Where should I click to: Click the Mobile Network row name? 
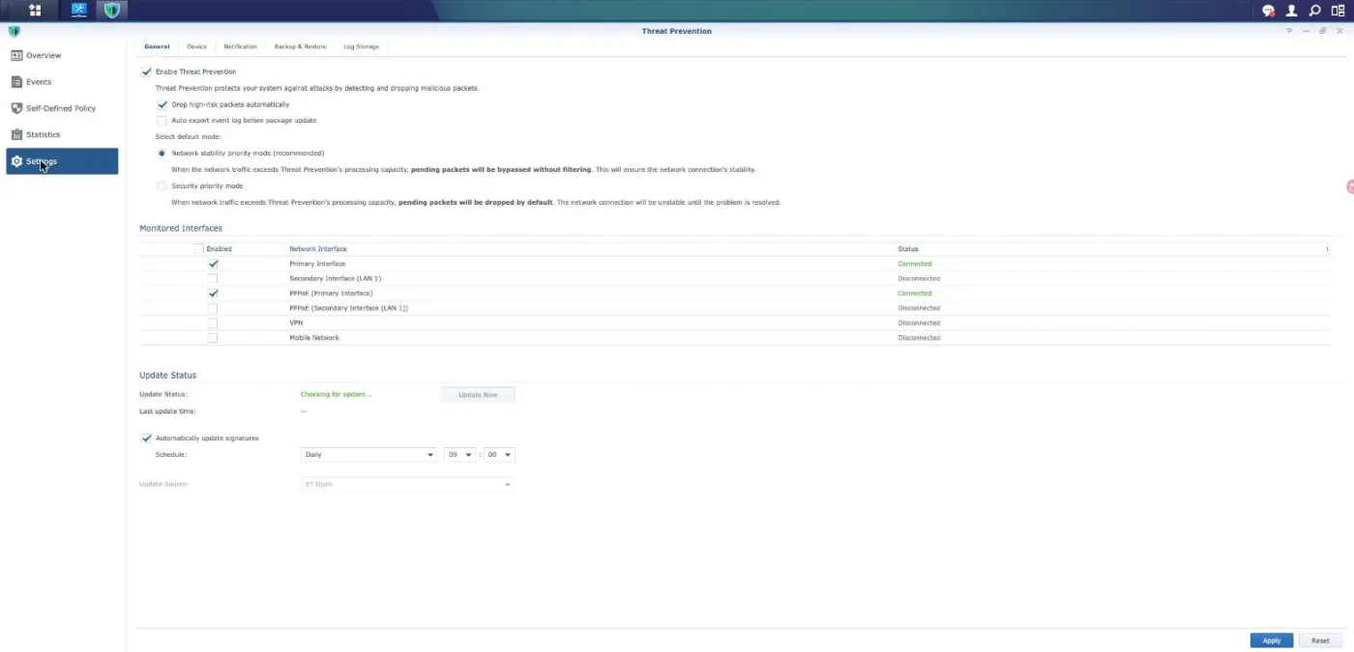point(314,338)
